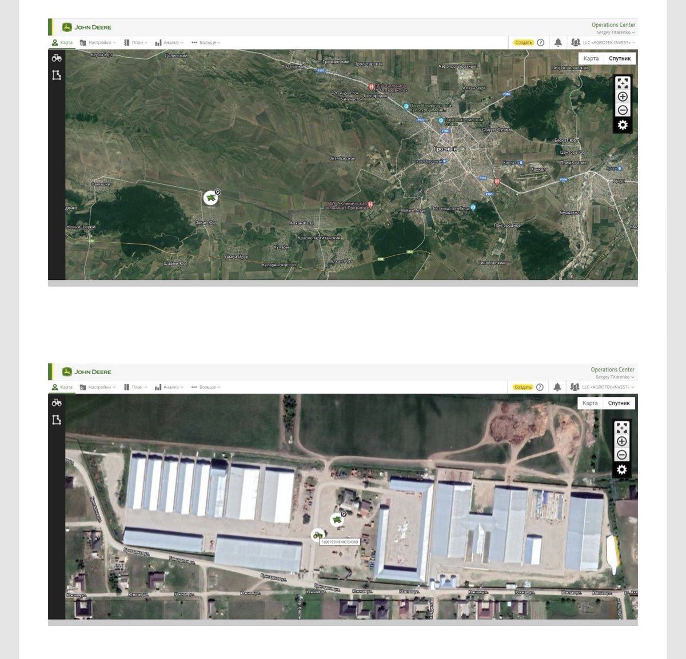
Task: Zoom out on the farm close-up map
Action: tap(622, 455)
